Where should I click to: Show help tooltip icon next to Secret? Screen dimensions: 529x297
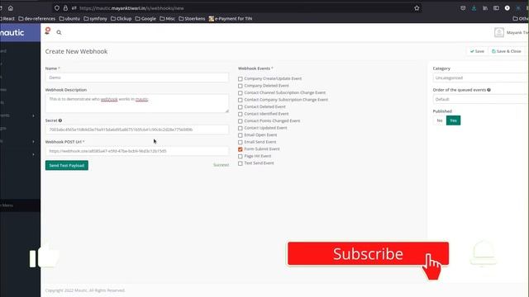click(60, 120)
